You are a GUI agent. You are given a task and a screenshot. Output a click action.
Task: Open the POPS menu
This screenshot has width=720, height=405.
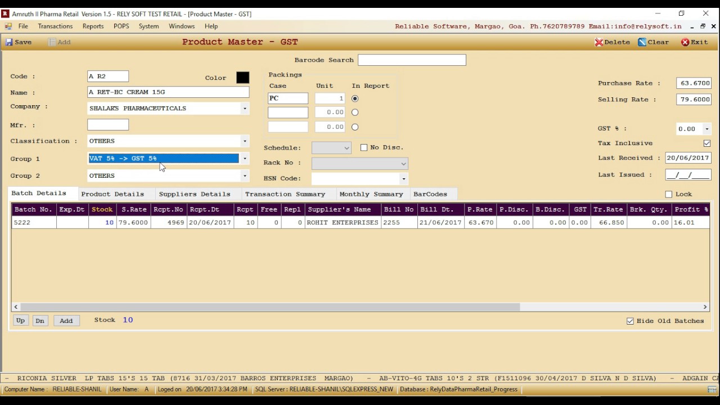coord(121,26)
